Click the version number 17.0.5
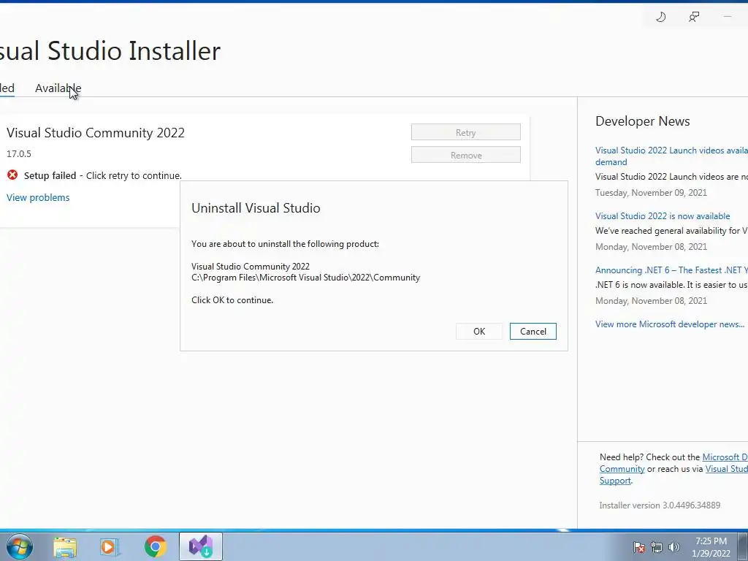 click(18, 153)
